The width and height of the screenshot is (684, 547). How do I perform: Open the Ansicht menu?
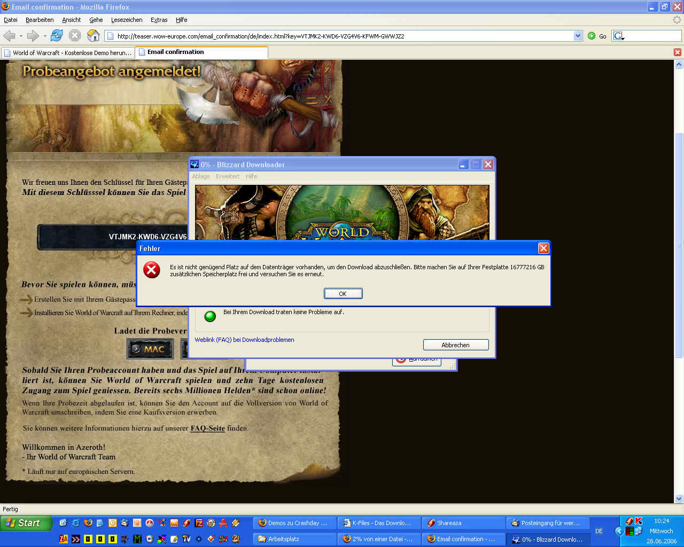[x=72, y=20]
